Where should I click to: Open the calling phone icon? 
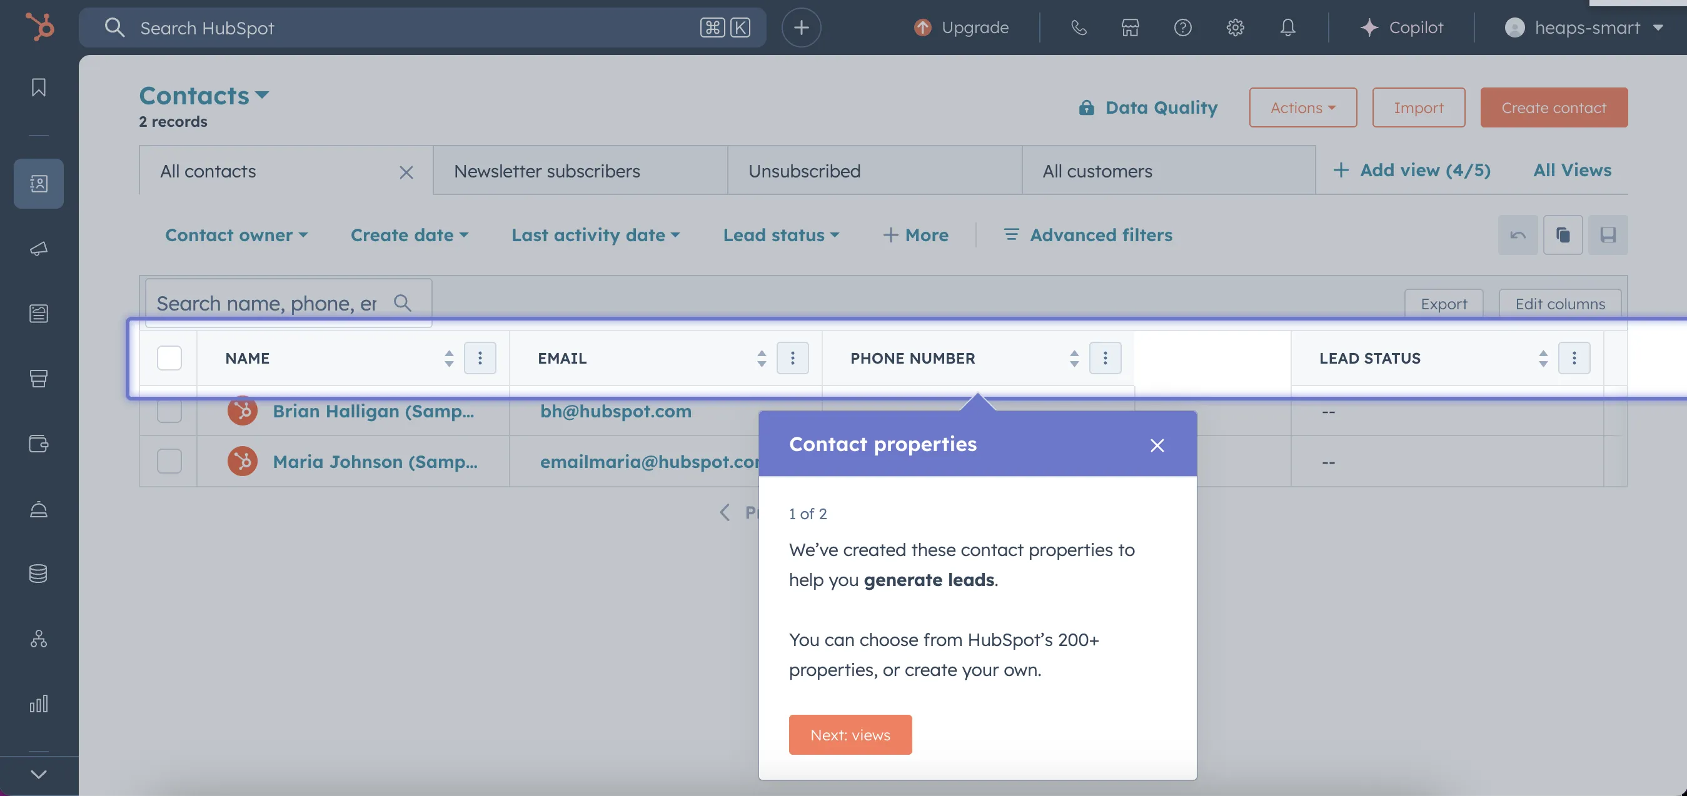[1079, 27]
